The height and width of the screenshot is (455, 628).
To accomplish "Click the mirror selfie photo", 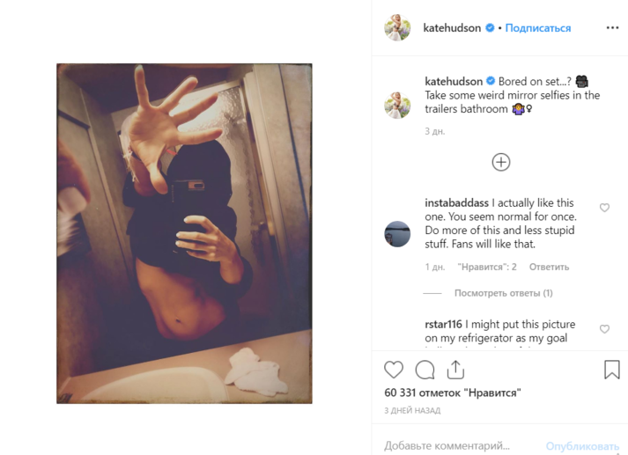I will (x=184, y=233).
